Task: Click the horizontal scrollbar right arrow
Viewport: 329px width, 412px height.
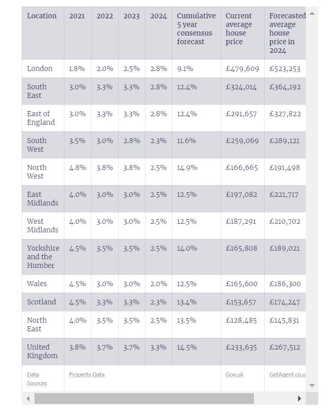Action: point(299,399)
